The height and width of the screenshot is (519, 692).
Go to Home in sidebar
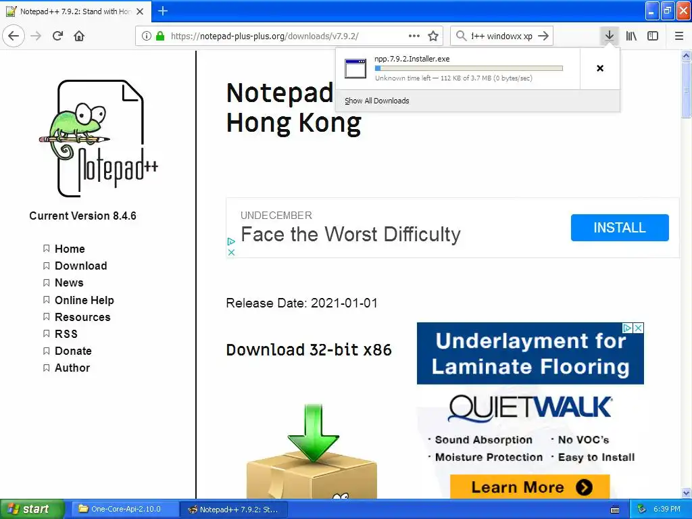[x=70, y=249]
